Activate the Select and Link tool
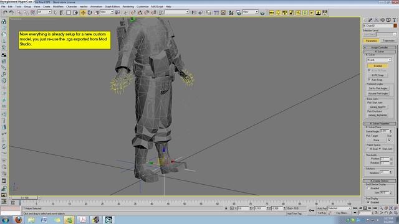399x224 pixels. click(x=19, y=12)
